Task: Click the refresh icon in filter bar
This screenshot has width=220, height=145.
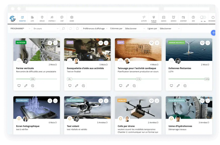Action: [x=70, y=29]
